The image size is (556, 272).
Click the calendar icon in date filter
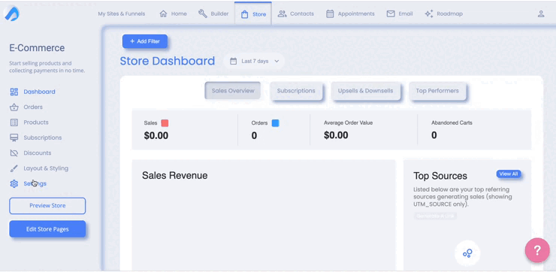click(x=233, y=61)
